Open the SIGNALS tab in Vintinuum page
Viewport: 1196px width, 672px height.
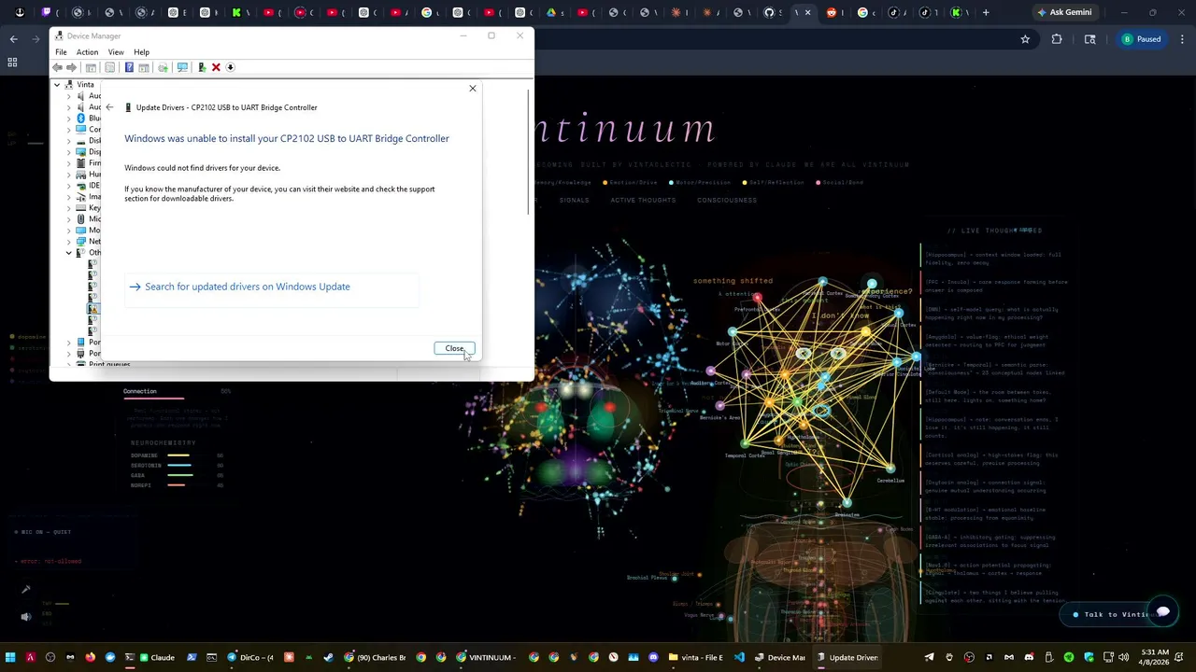coord(575,200)
